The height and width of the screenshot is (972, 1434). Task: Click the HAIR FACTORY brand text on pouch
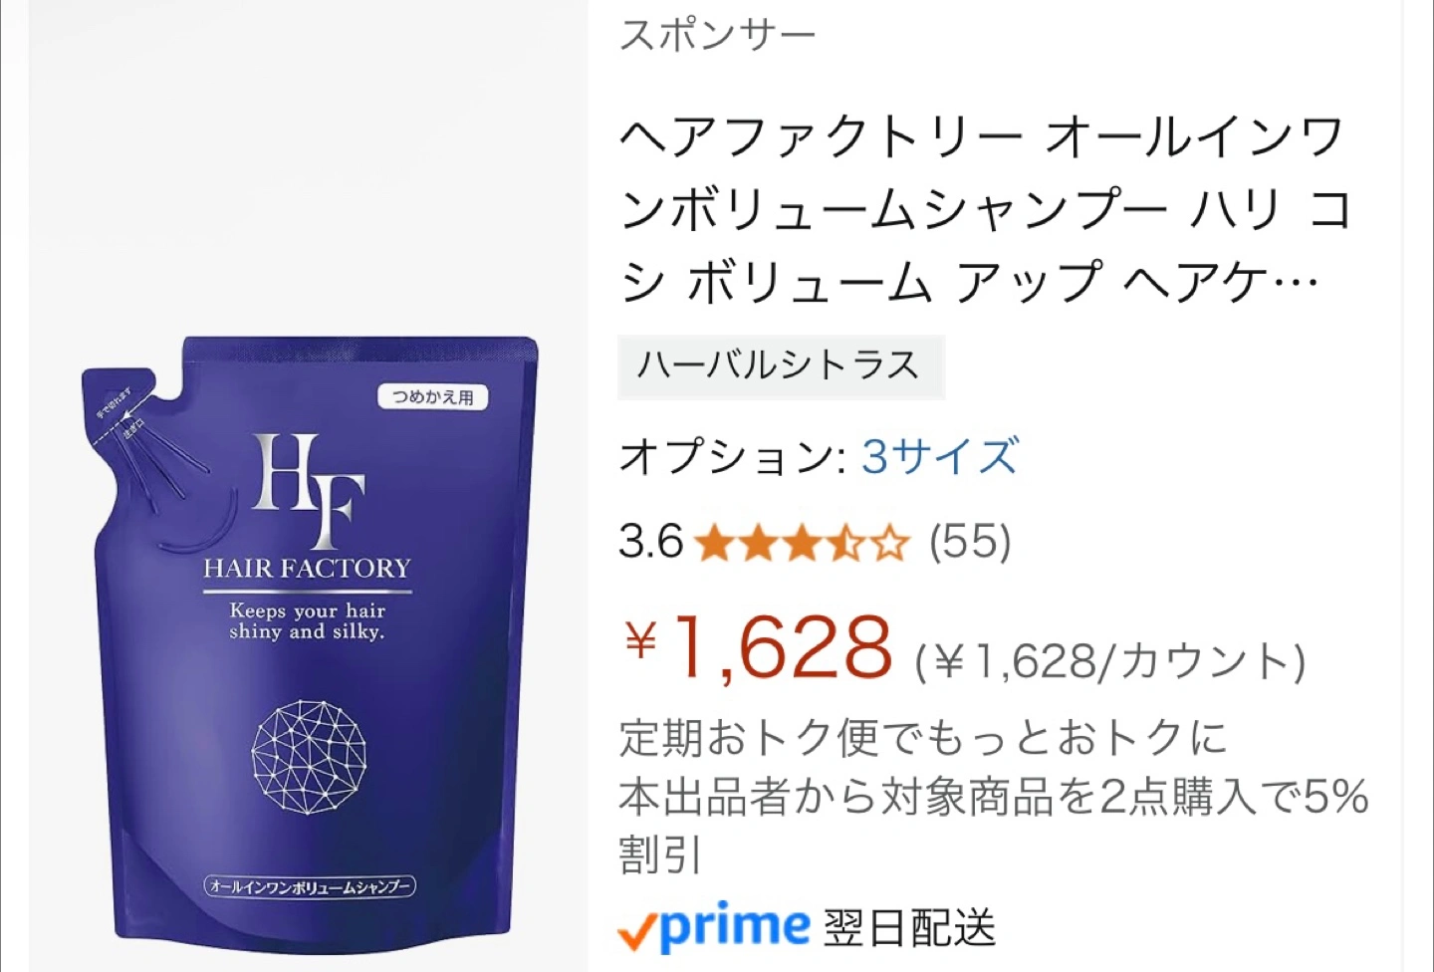(x=308, y=569)
